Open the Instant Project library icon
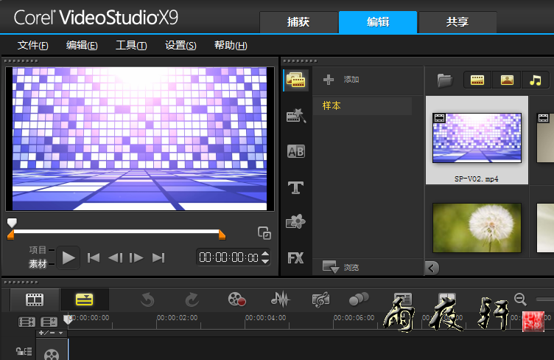The width and height of the screenshot is (554, 360). click(295, 116)
